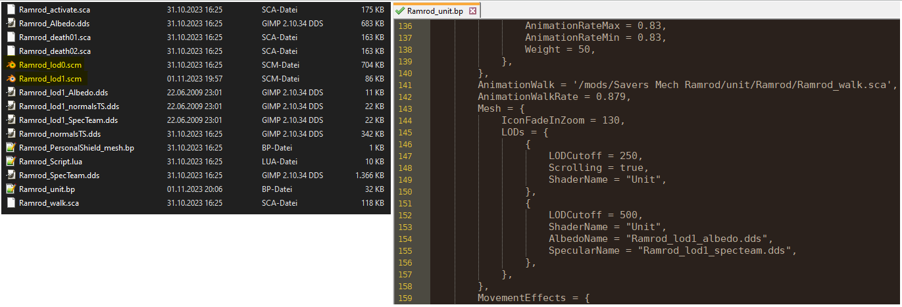Viewport: 902px width, 307px height.
Task: Click the Ramrod_normalsTS.dds file icon
Action: click(11, 133)
